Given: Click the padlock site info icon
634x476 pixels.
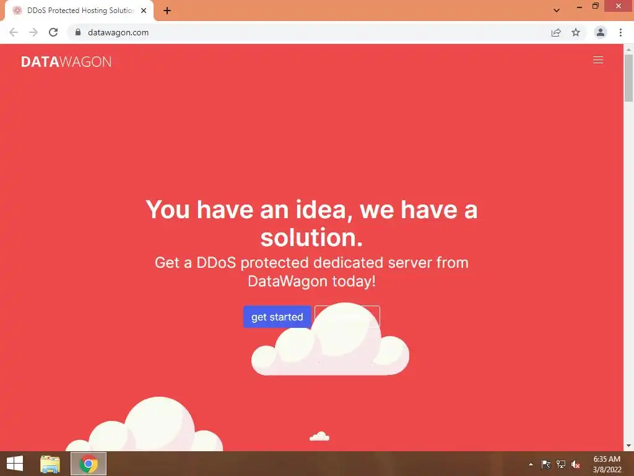Looking at the screenshot, I should point(78,32).
